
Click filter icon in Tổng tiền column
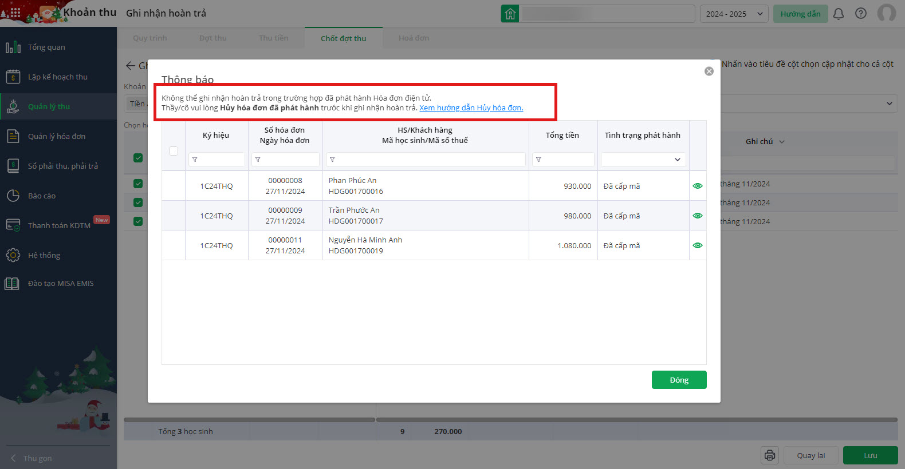[x=538, y=160]
